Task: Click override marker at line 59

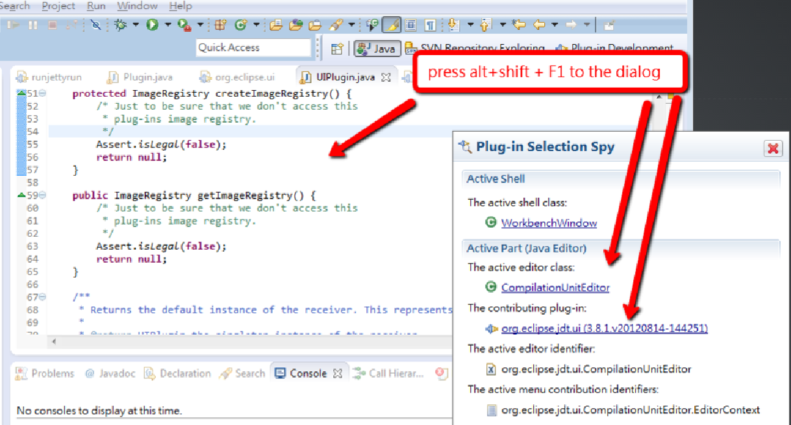Action: point(21,195)
